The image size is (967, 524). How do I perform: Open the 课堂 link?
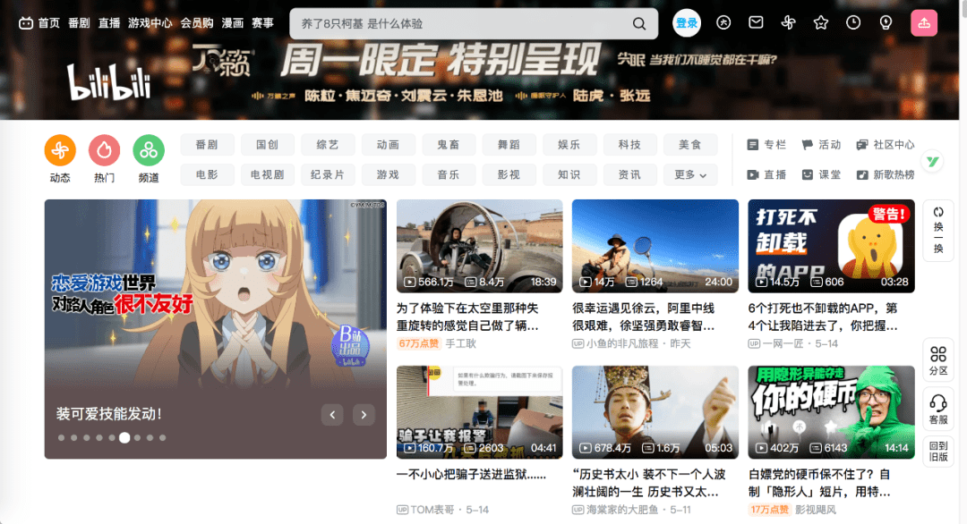821,175
